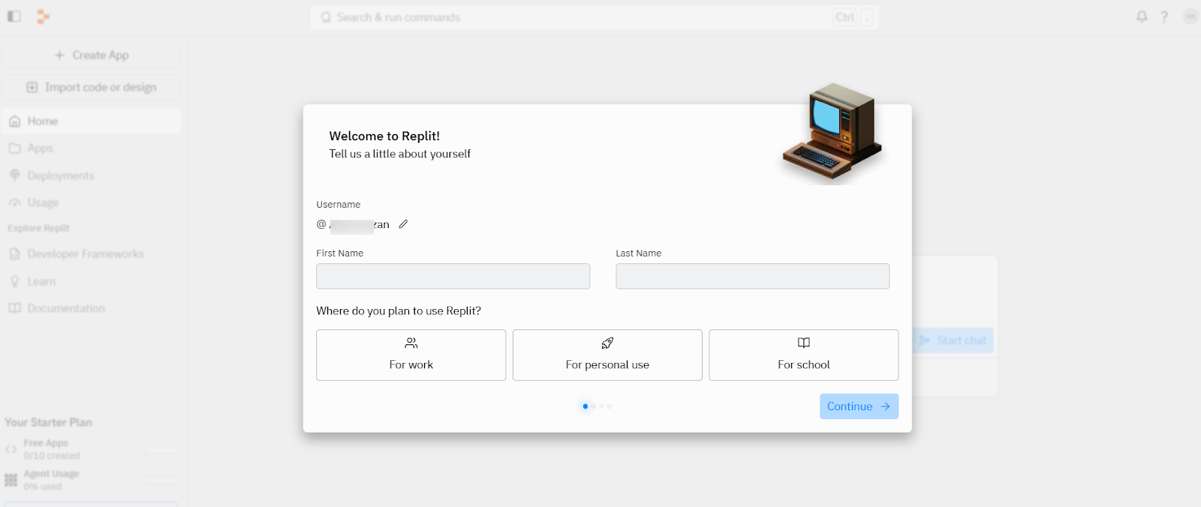Select the For school option
The image size is (1201, 507).
(804, 355)
